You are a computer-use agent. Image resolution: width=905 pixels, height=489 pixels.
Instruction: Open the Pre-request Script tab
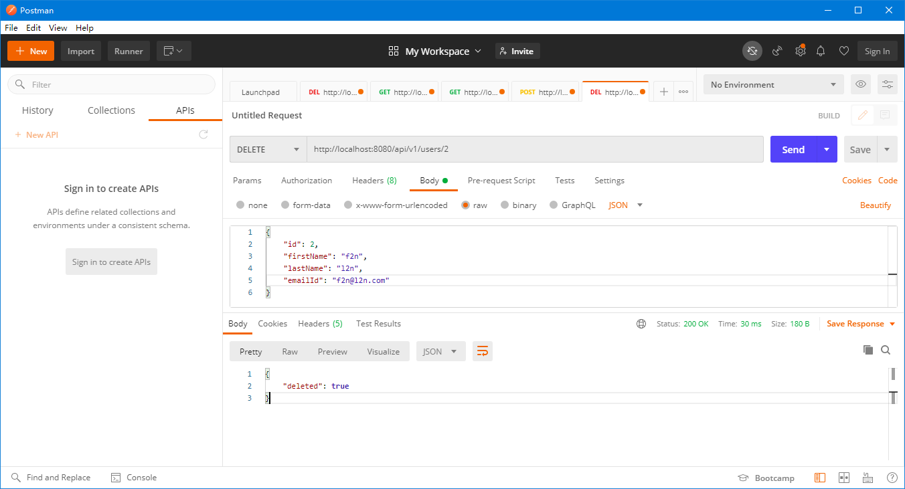[x=501, y=181]
